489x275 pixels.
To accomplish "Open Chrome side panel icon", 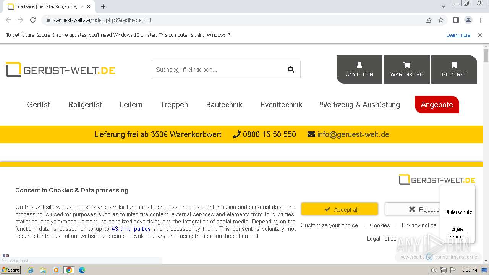I will click(456, 20).
